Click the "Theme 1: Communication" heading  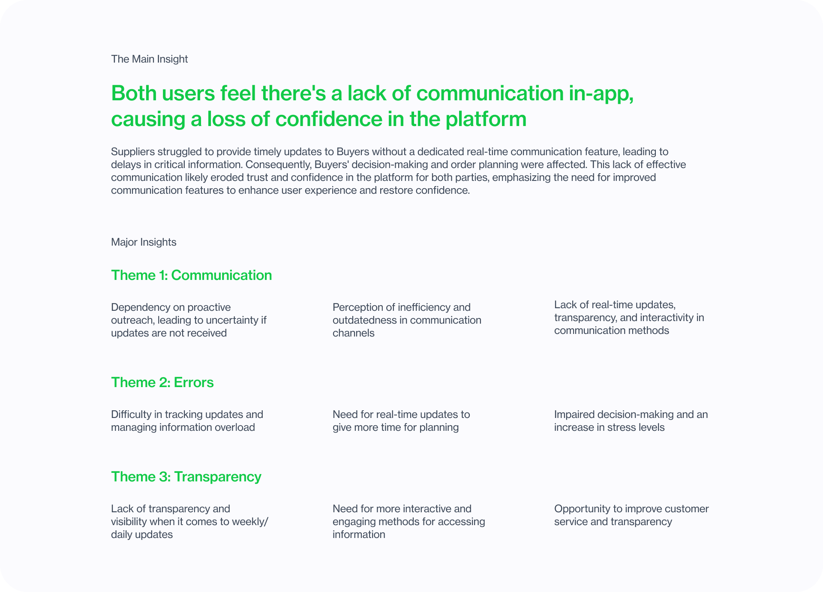pyautogui.click(x=191, y=275)
